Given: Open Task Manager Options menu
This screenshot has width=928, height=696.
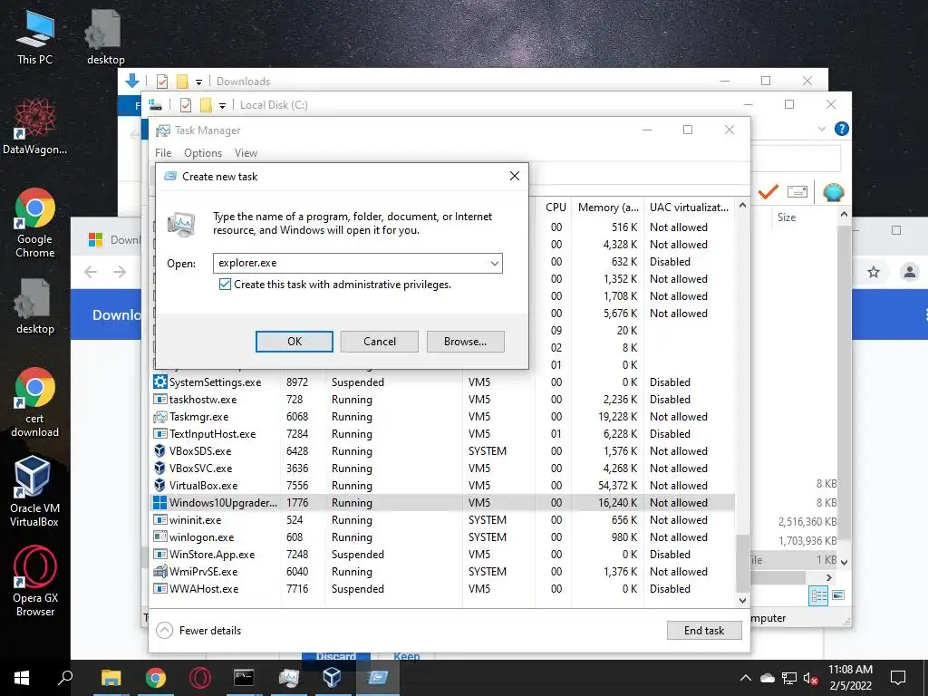Looking at the screenshot, I should click(x=203, y=153).
